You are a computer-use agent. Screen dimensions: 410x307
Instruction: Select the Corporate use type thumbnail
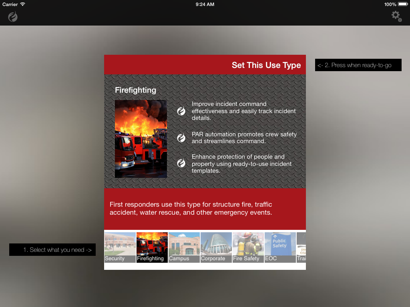(x=216, y=247)
